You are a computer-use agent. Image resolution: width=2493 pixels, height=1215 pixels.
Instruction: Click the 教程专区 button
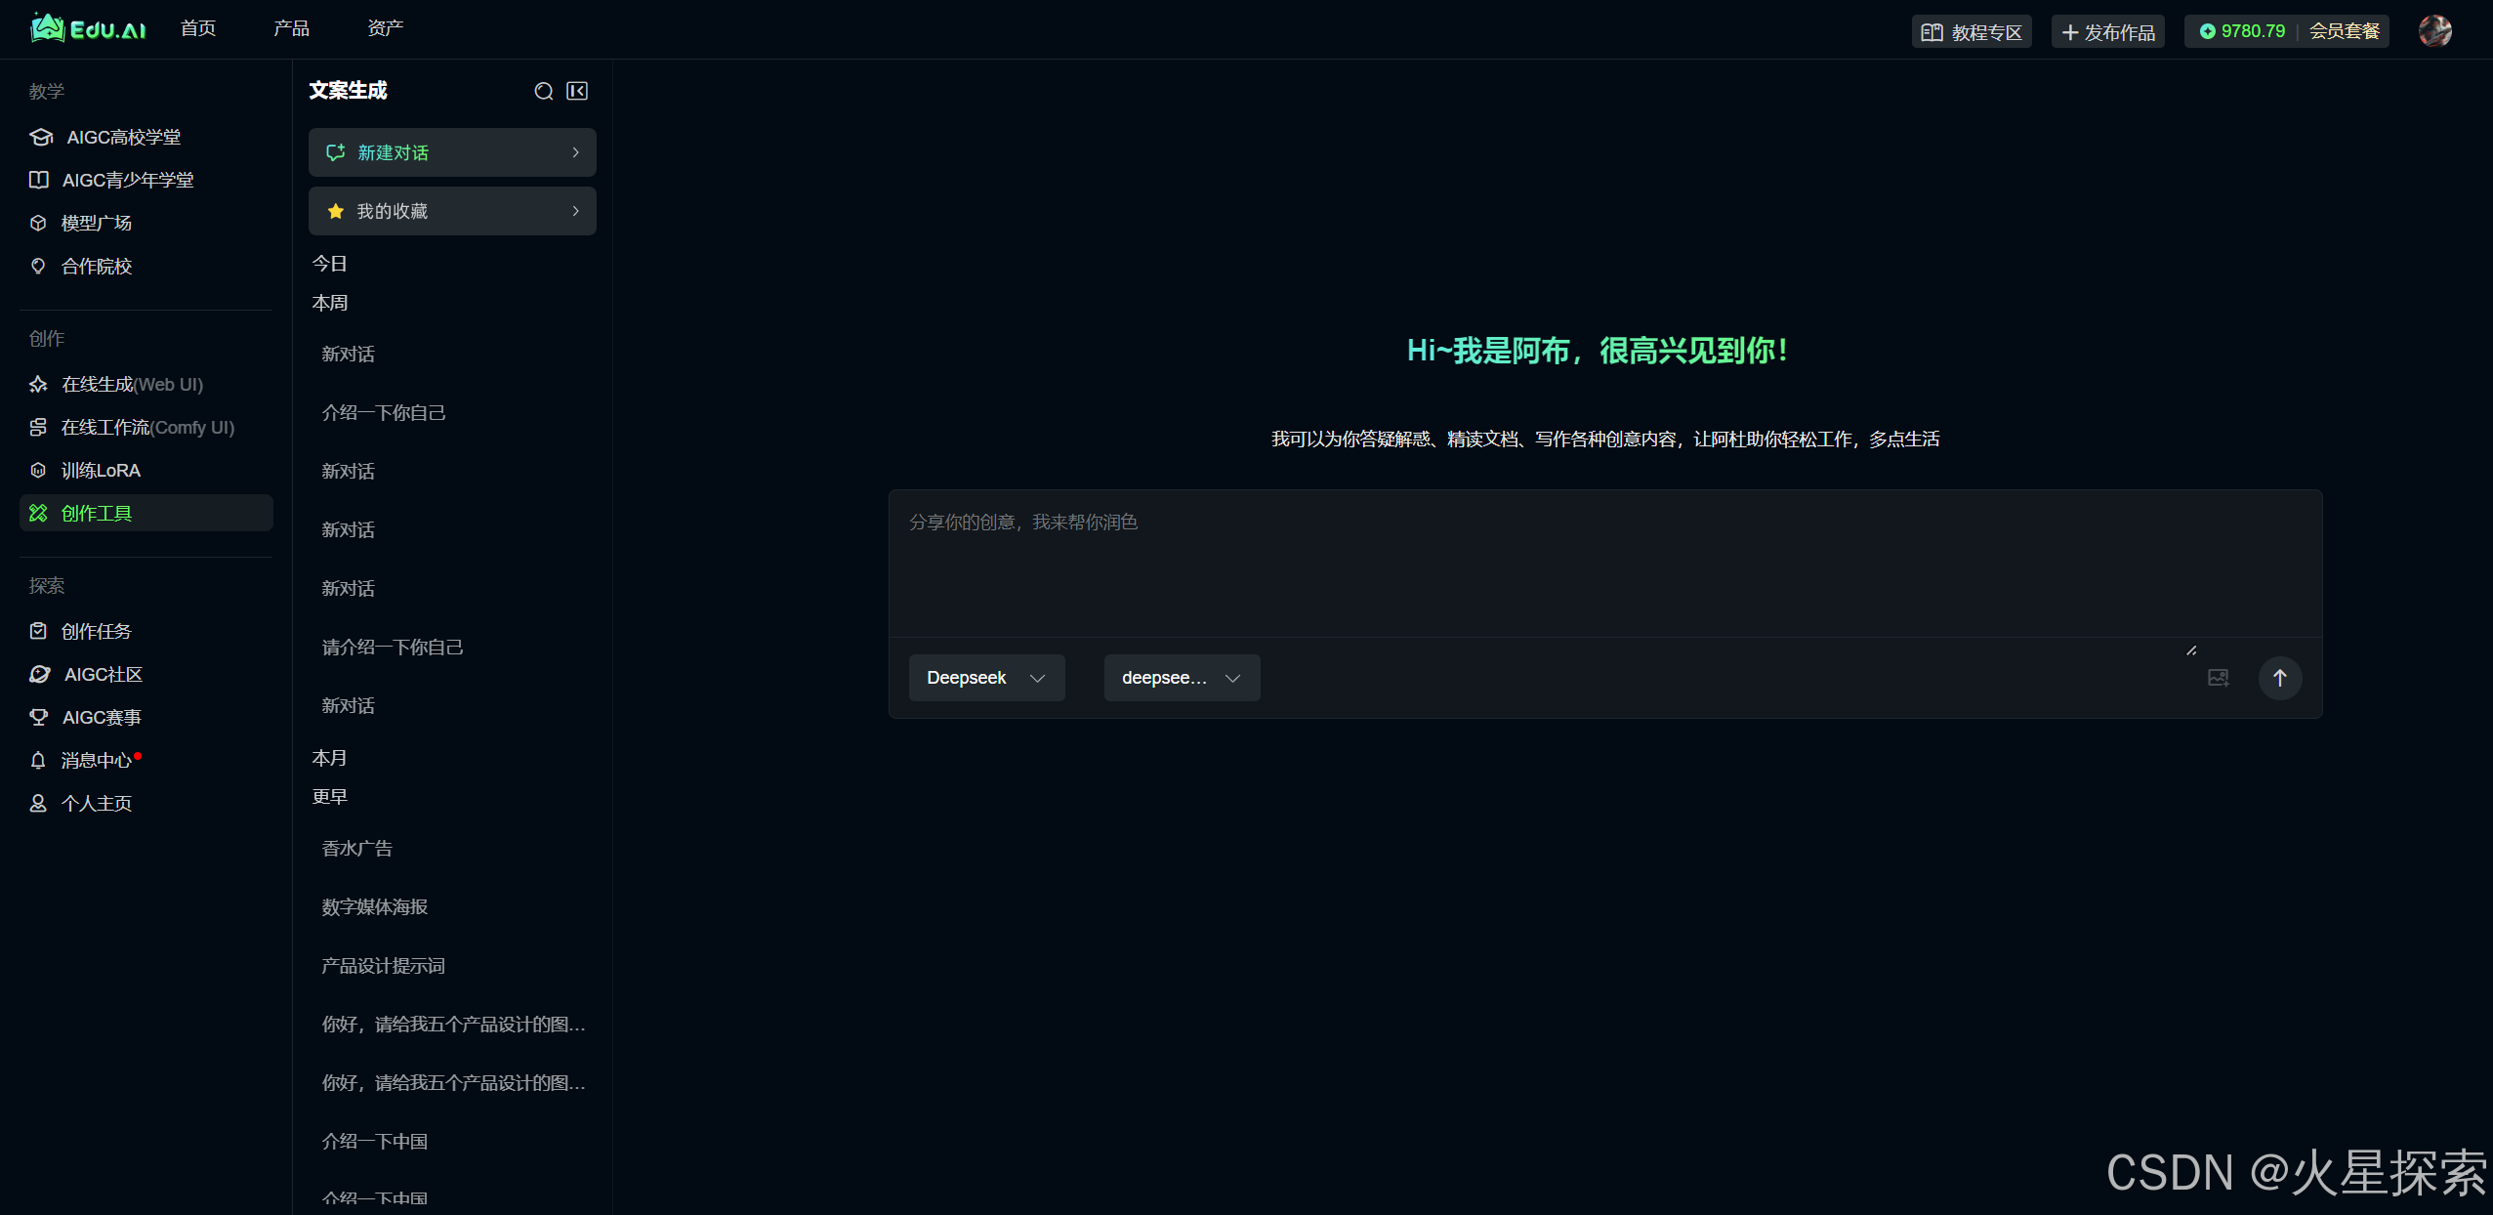[1971, 32]
